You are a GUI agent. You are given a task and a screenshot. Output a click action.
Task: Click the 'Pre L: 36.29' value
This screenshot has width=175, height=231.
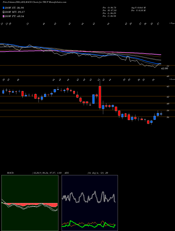tap(110, 13)
